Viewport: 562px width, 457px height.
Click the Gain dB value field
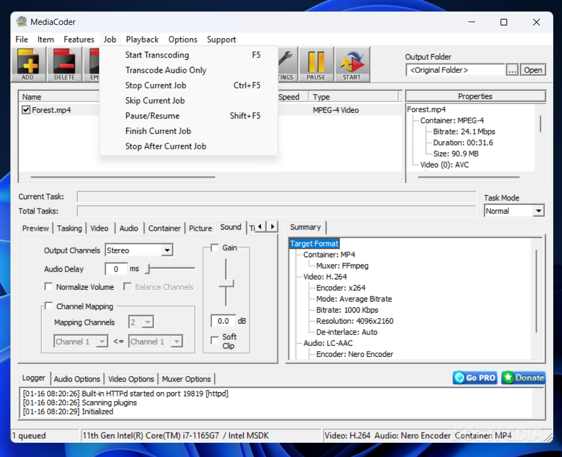[x=223, y=321]
